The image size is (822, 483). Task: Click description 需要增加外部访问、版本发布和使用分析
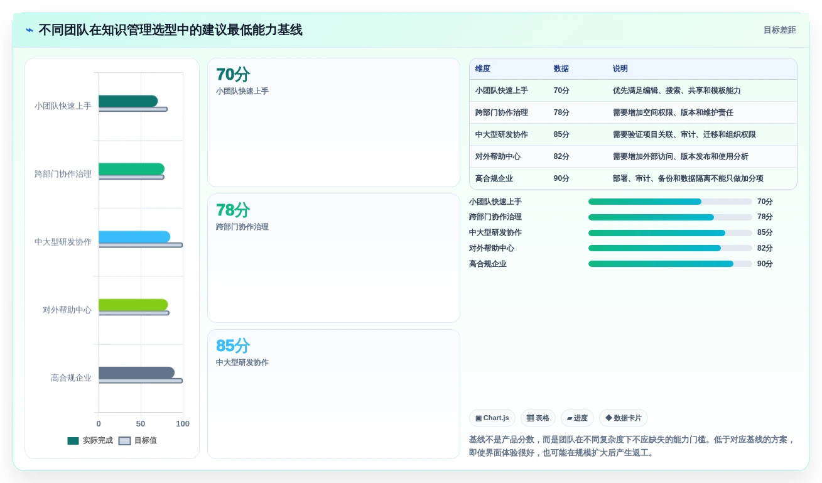681,156
